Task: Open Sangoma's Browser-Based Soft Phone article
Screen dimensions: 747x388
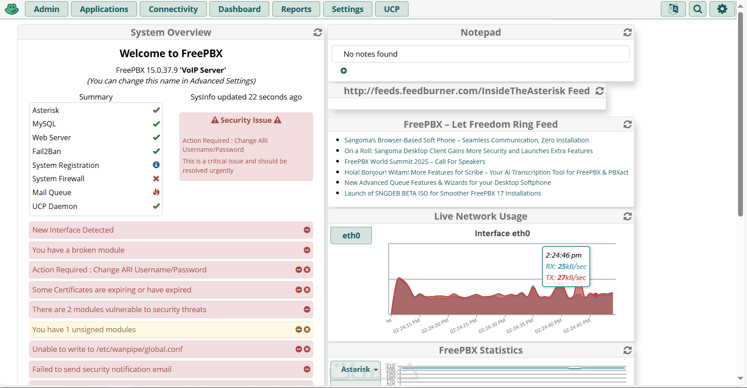Action: (x=467, y=140)
